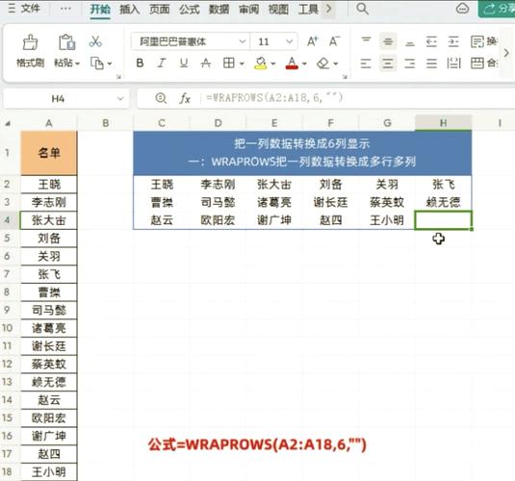
Task: Center text horizontally
Action: click(x=388, y=63)
